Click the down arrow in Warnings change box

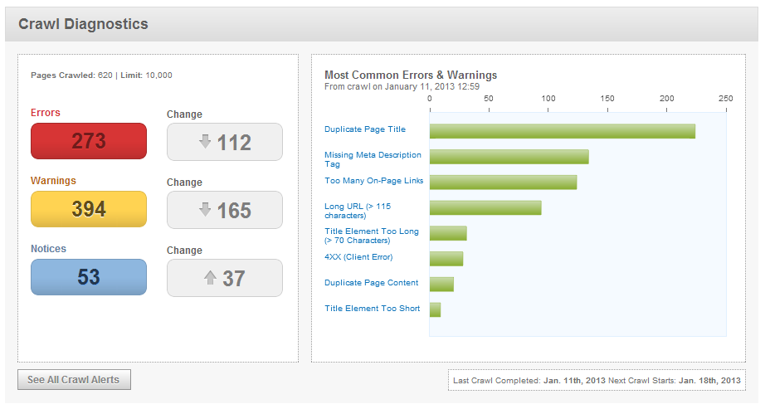(205, 210)
